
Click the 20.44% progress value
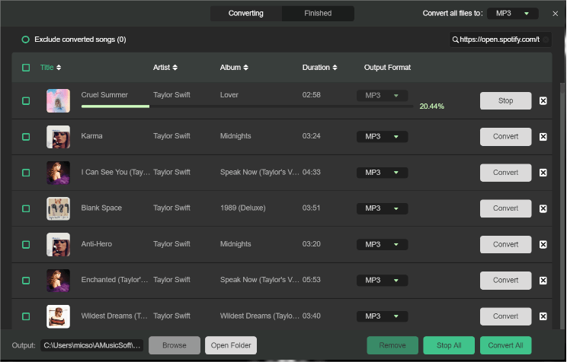pos(432,106)
